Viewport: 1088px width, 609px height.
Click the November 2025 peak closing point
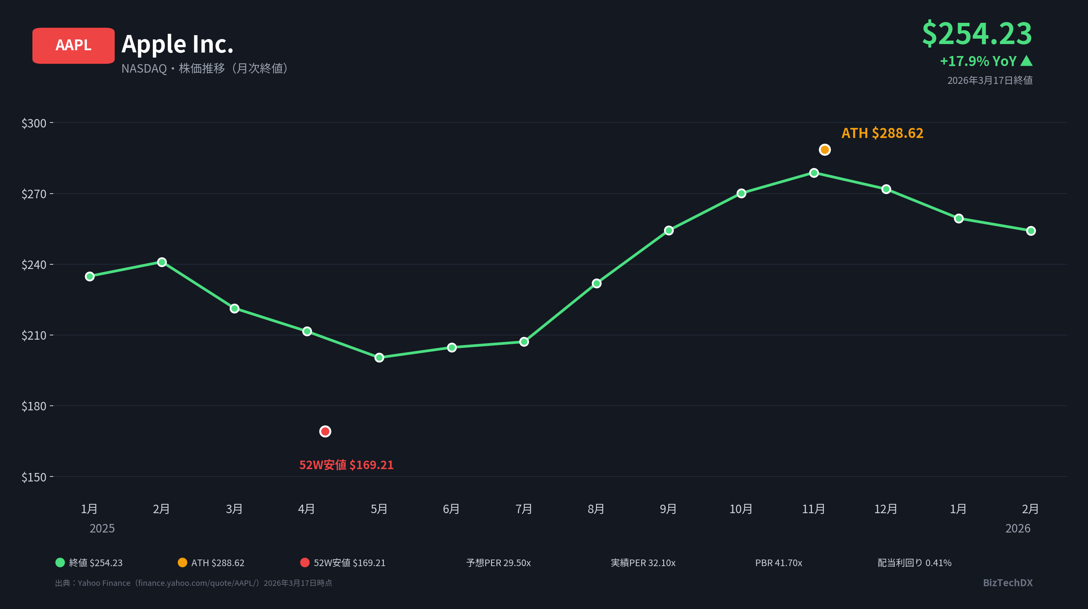[x=814, y=173]
